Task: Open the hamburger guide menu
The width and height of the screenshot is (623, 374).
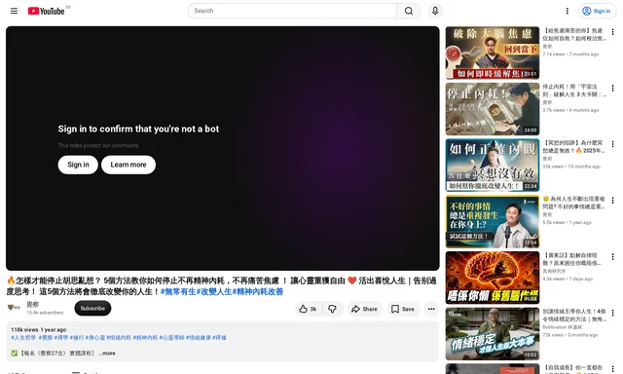Action: [x=14, y=11]
